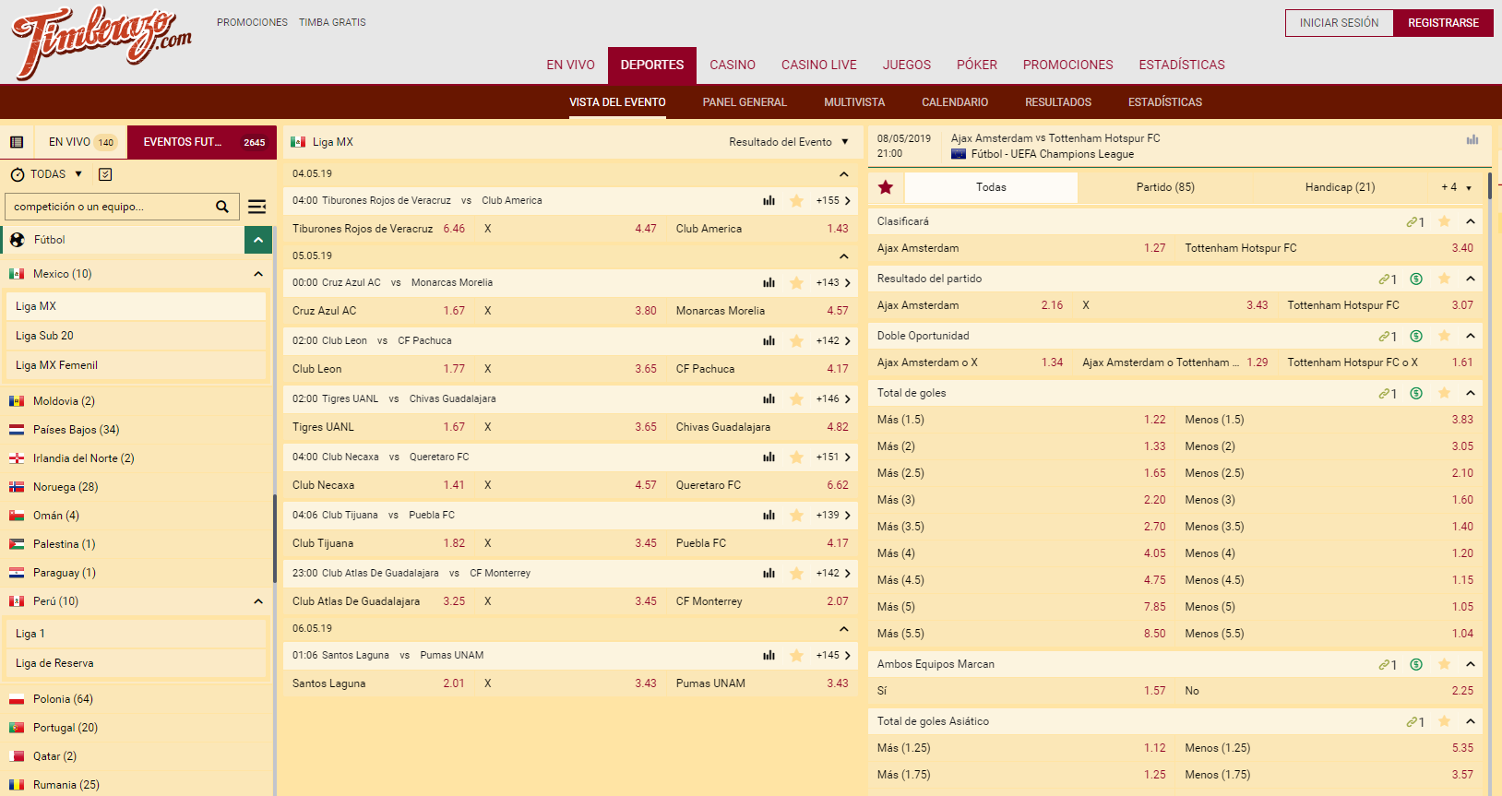Select Liga Sub 20 league
Image resolution: width=1502 pixels, height=796 pixels.
pyautogui.click(x=136, y=336)
